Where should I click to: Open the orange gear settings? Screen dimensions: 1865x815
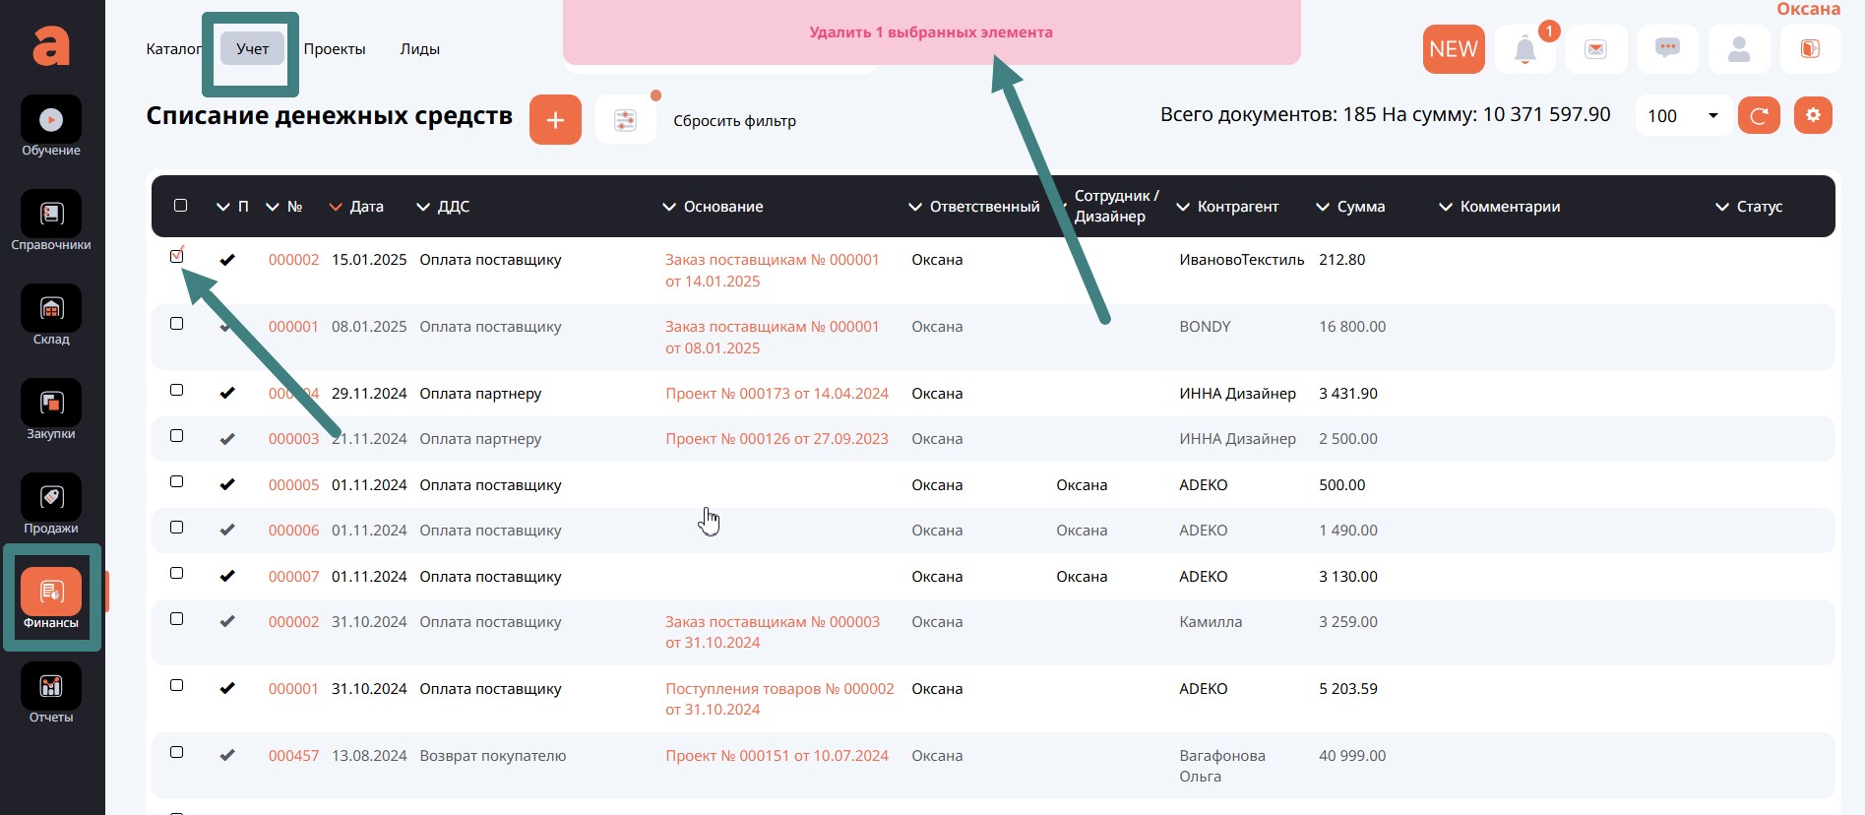pos(1813,115)
